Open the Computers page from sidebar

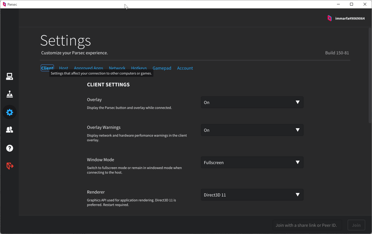click(10, 76)
